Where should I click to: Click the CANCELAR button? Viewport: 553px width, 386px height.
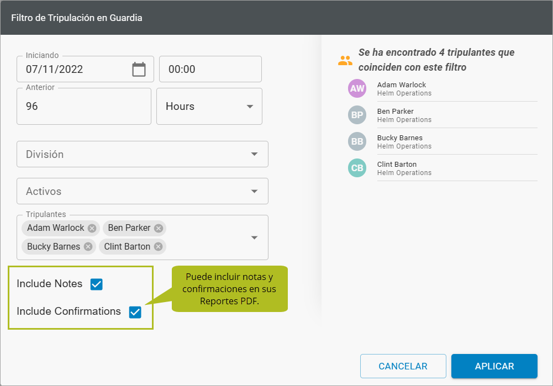[x=403, y=366]
